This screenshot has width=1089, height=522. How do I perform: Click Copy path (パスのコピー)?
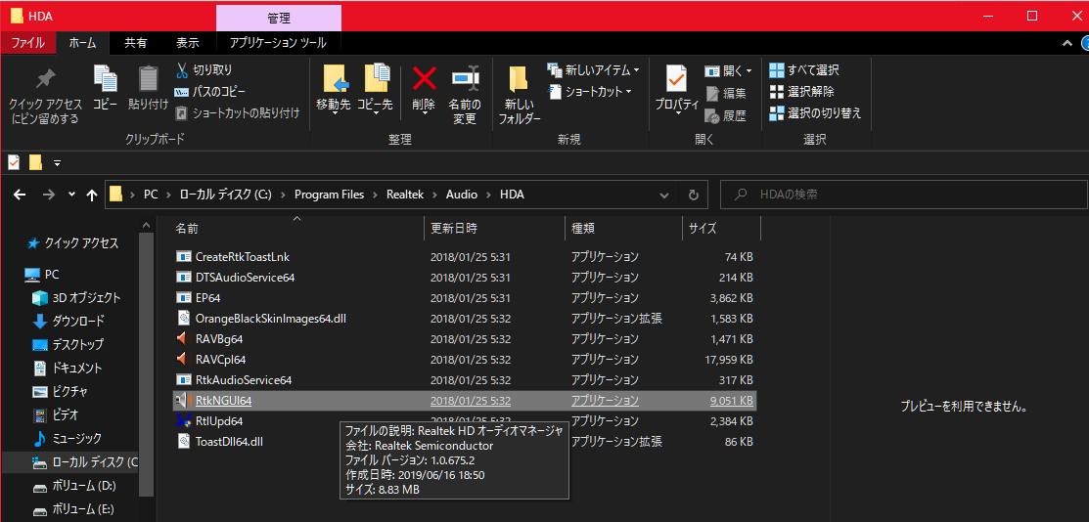click(209, 92)
